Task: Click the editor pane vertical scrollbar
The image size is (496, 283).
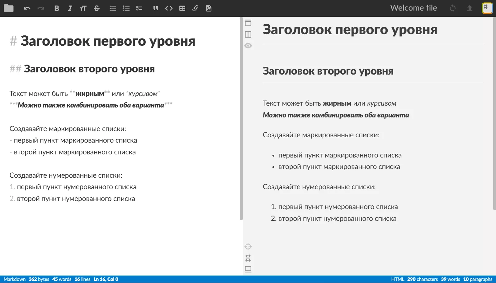Action: click(241, 118)
